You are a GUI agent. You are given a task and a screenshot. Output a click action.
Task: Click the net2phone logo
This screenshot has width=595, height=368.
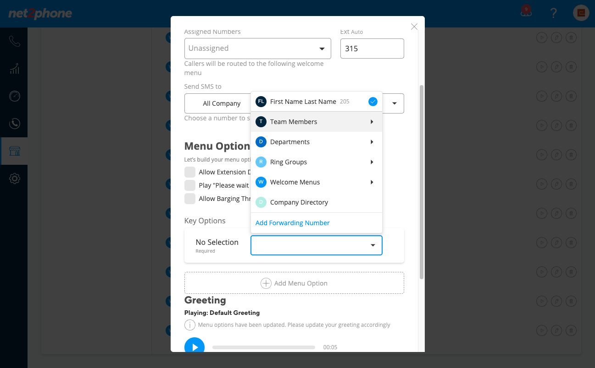(x=40, y=13)
